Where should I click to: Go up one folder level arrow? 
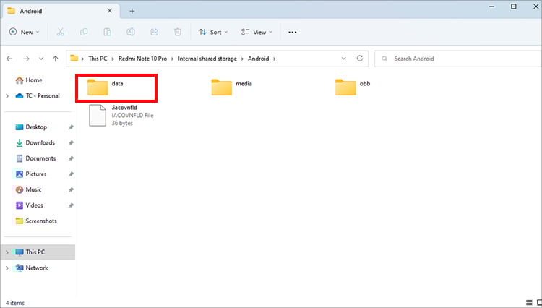tap(56, 59)
